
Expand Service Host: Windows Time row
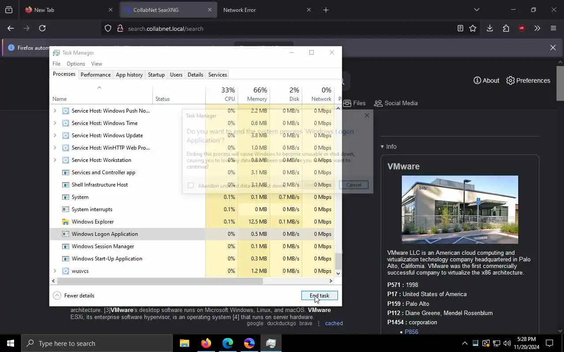point(55,123)
